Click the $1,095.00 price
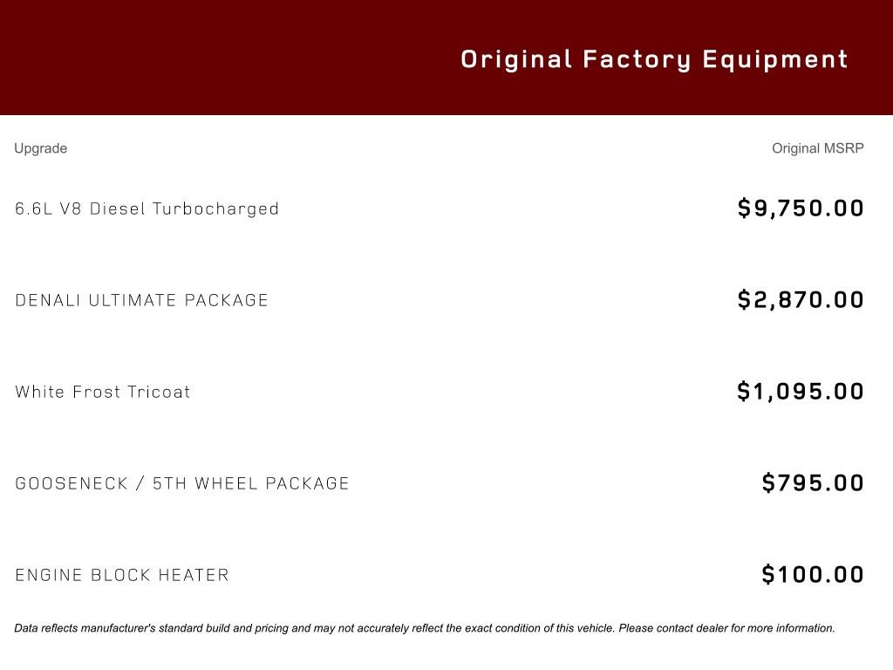This screenshot has width=893, height=670. 801,392
